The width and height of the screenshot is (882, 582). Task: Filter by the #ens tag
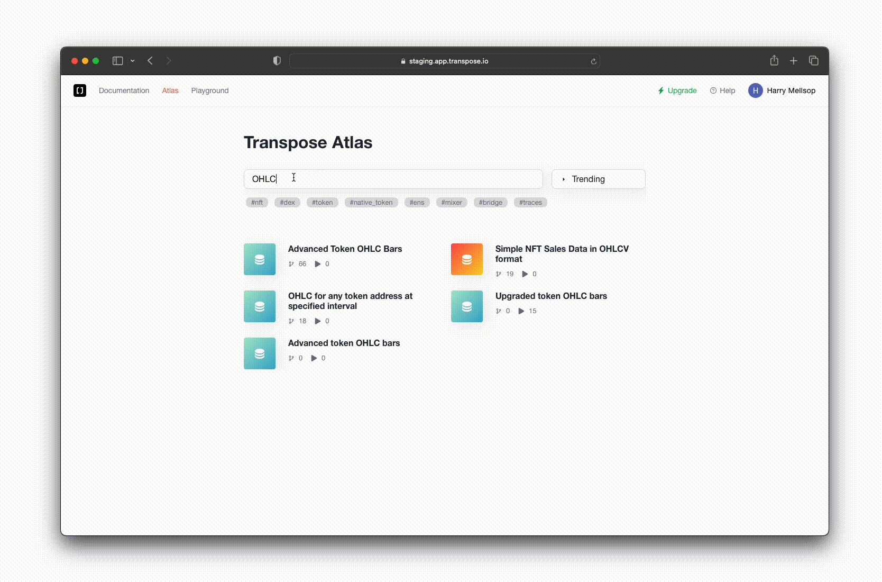[x=417, y=202]
